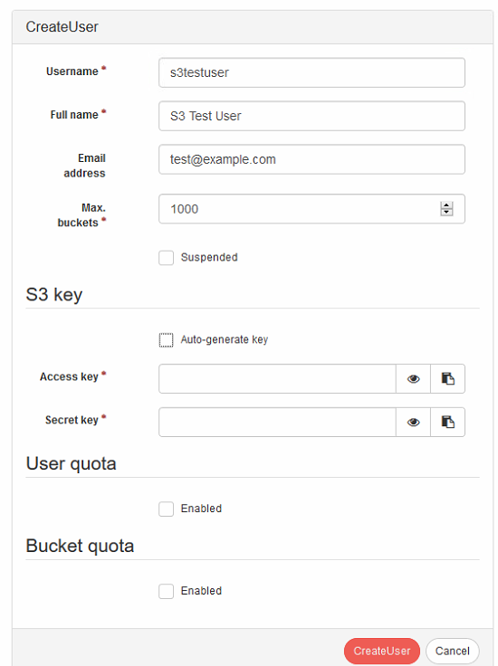This screenshot has width=498, height=666.
Task: Copy the Access key to clipboard
Action: (447, 378)
